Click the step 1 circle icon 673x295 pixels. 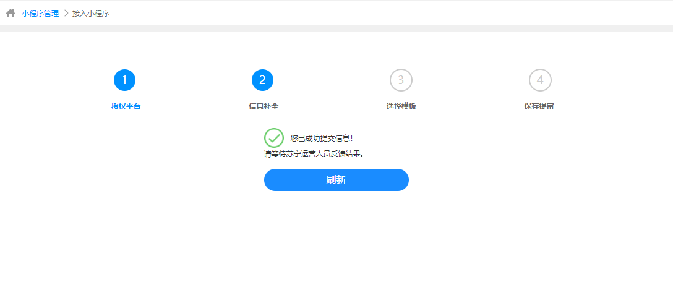pyautogui.click(x=124, y=80)
